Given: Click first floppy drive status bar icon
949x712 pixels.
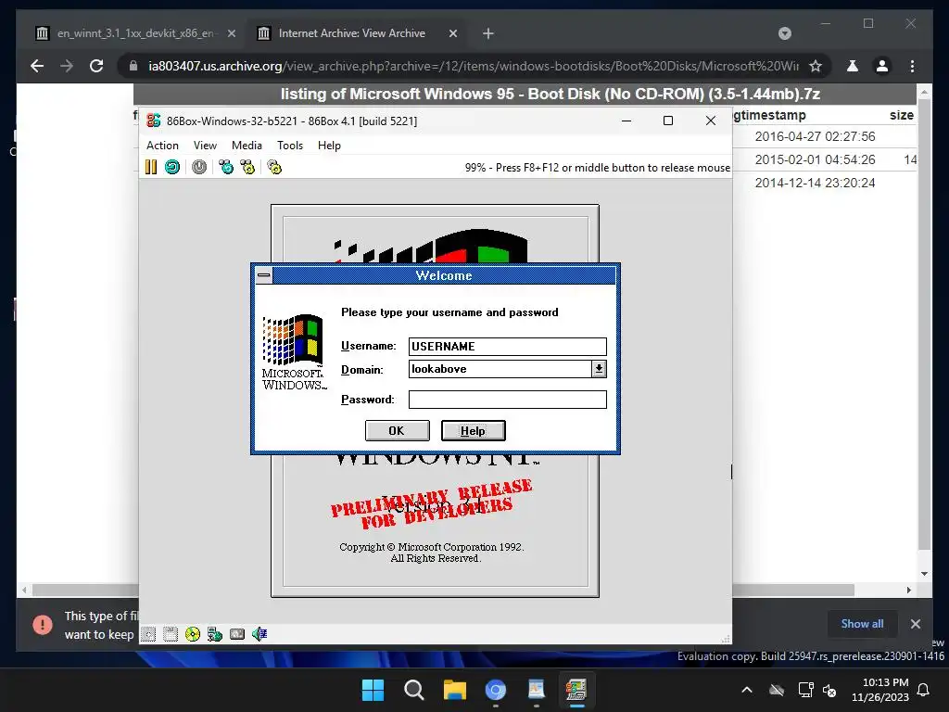Looking at the screenshot, I should (x=148, y=634).
